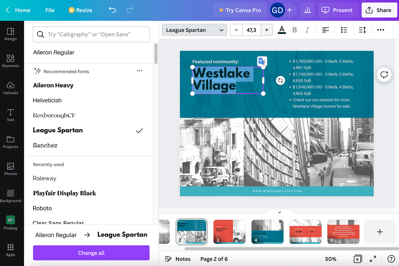Viewport: 399px width, 266px height.
Task: Click the redo arrow
Action: pos(130,10)
